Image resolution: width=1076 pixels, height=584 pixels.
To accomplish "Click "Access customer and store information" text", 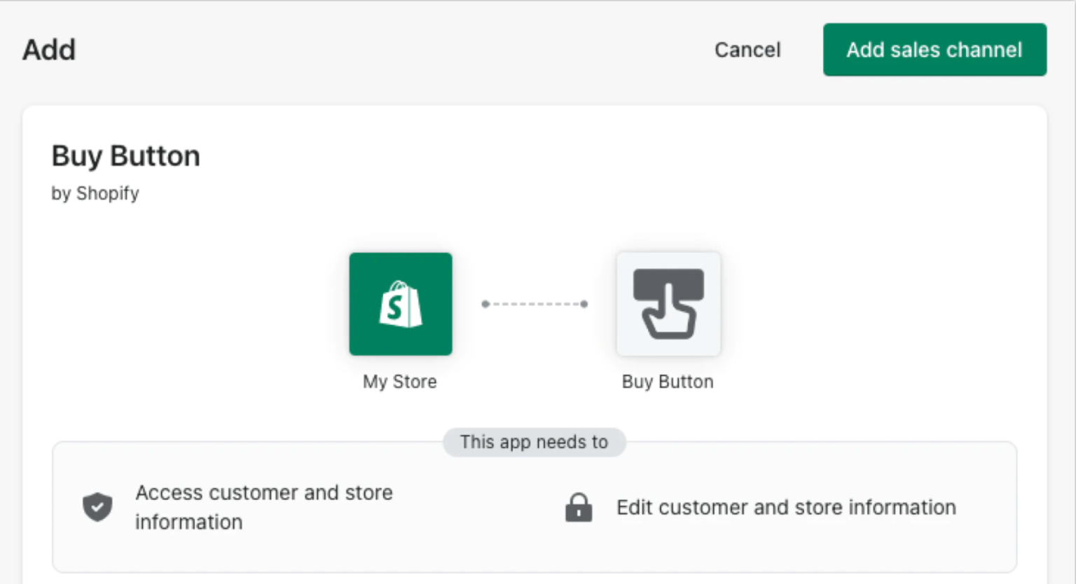I will (264, 507).
